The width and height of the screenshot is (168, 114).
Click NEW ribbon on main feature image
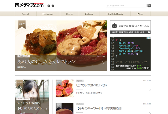pos(22,25)
